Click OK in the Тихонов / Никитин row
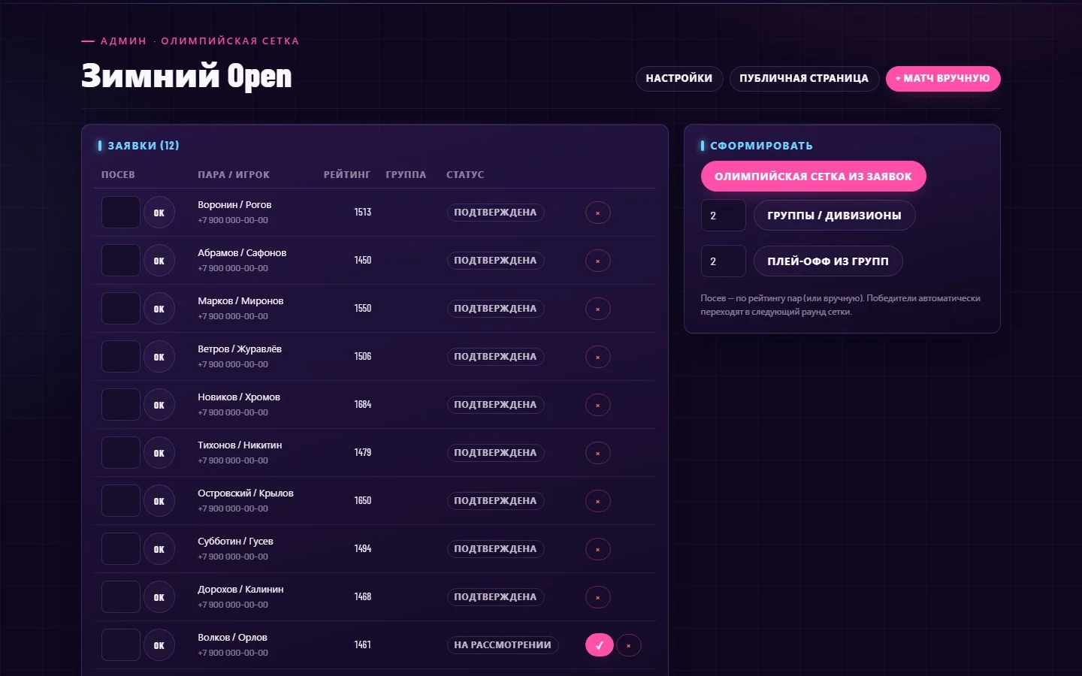This screenshot has height=676, width=1082. pyautogui.click(x=159, y=453)
